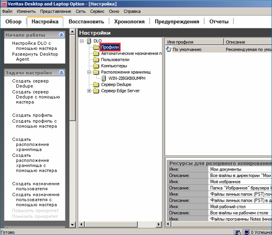
Task: Click the DLO server icon at tree root
Action: (89, 41)
